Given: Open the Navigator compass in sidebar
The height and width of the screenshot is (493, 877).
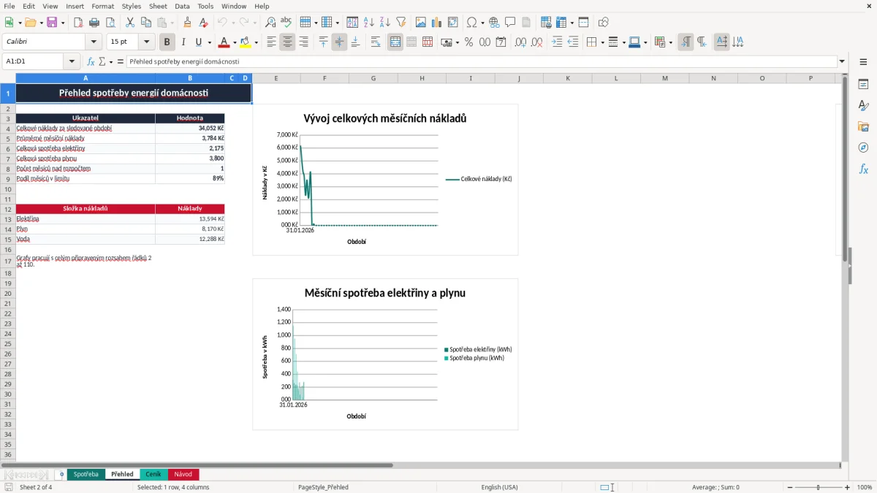Looking at the screenshot, I should (863, 148).
